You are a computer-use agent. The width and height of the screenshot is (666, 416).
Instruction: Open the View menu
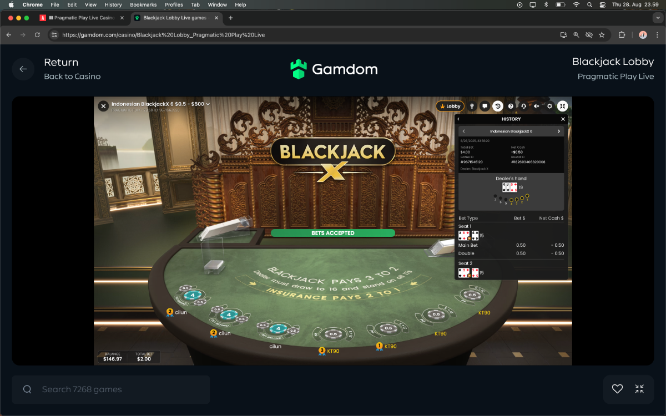pyautogui.click(x=90, y=4)
